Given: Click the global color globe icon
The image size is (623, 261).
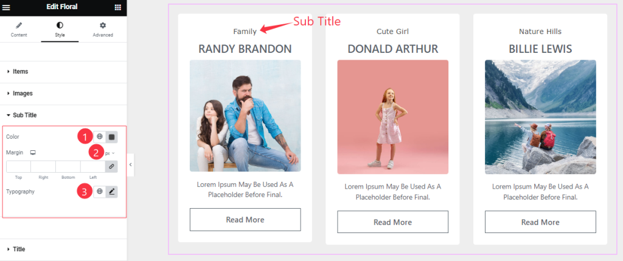Looking at the screenshot, I should click(x=100, y=137).
